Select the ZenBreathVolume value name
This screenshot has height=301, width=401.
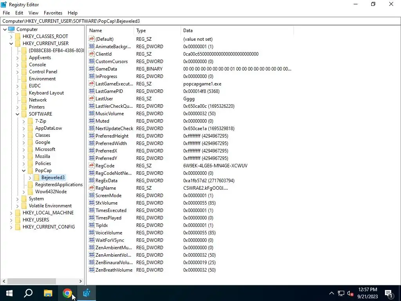(114, 270)
